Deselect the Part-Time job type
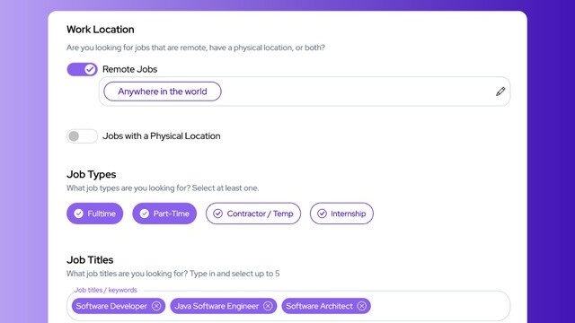 [x=164, y=214]
